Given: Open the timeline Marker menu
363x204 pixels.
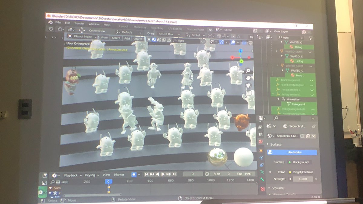Looking at the screenshot, I should coord(119,175).
